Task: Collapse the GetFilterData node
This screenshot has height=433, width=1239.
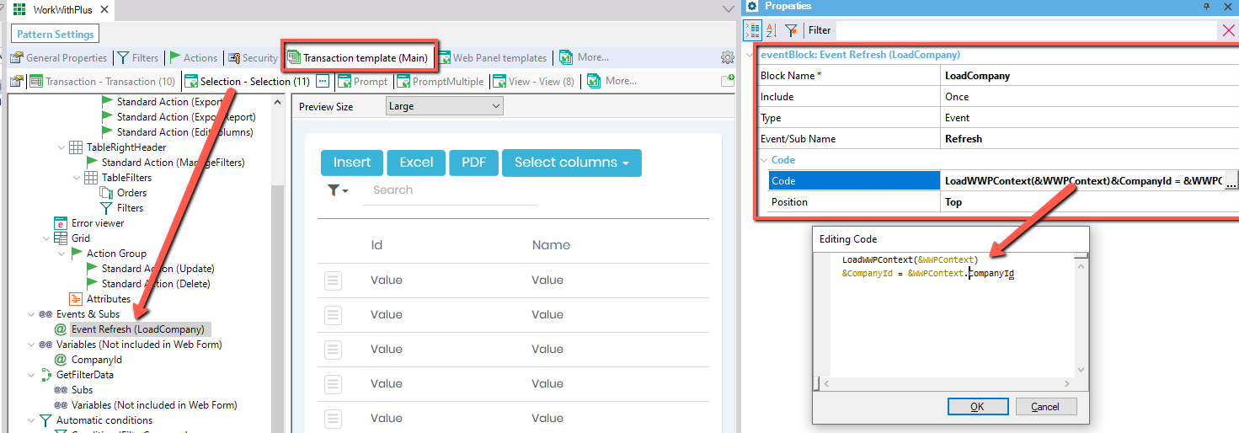Action: [31, 375]
